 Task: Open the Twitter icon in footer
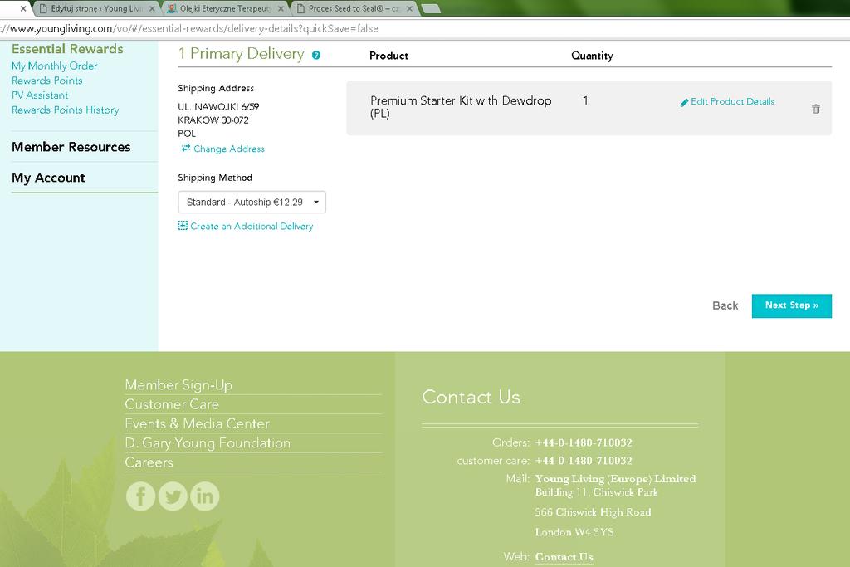(173, 496)
